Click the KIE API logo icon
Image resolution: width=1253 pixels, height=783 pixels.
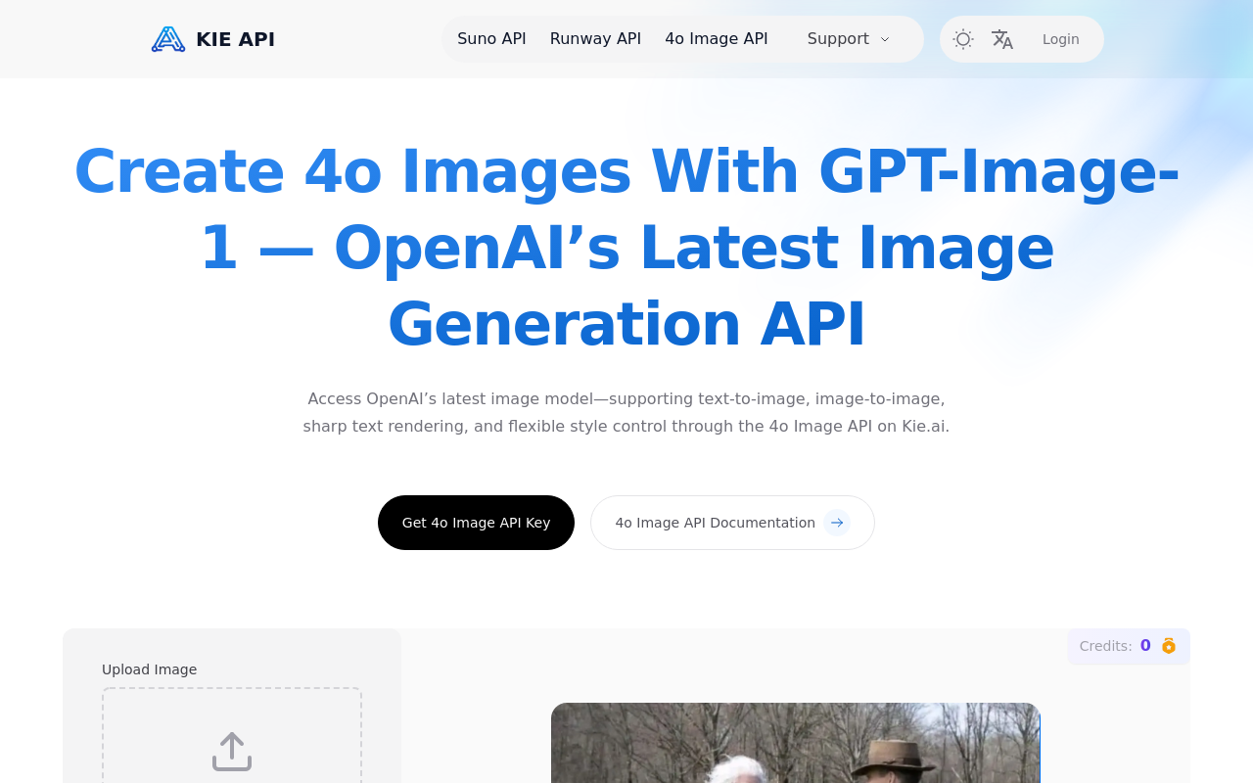point(168,39)
